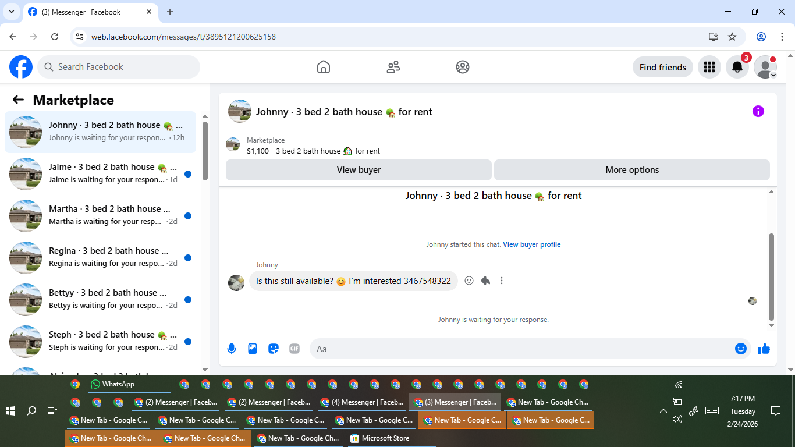Select the Messenger | Facebook browser tab

point(90,12)
